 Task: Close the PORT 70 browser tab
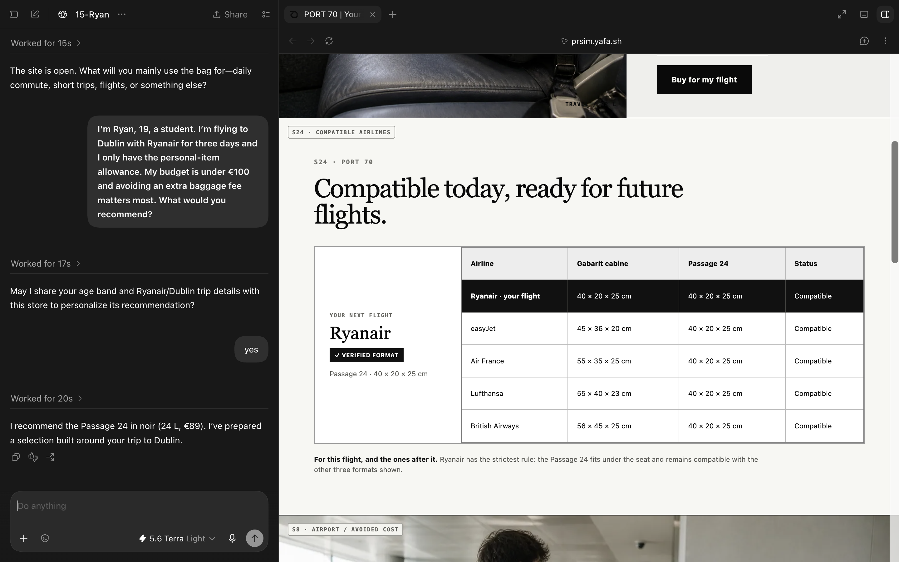click(373, 14)
